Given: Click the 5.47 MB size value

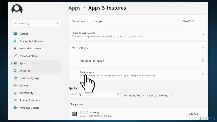Looking at the screenshot, I should click(193, 114).
